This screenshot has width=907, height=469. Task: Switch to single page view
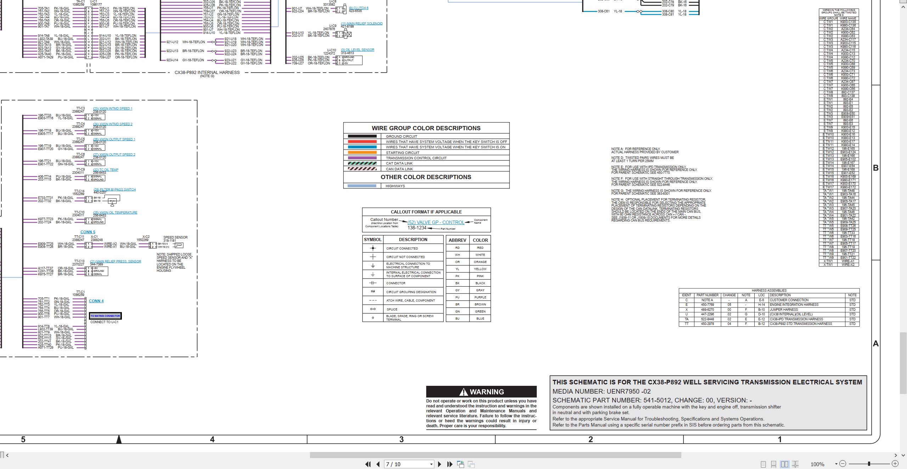763,464
